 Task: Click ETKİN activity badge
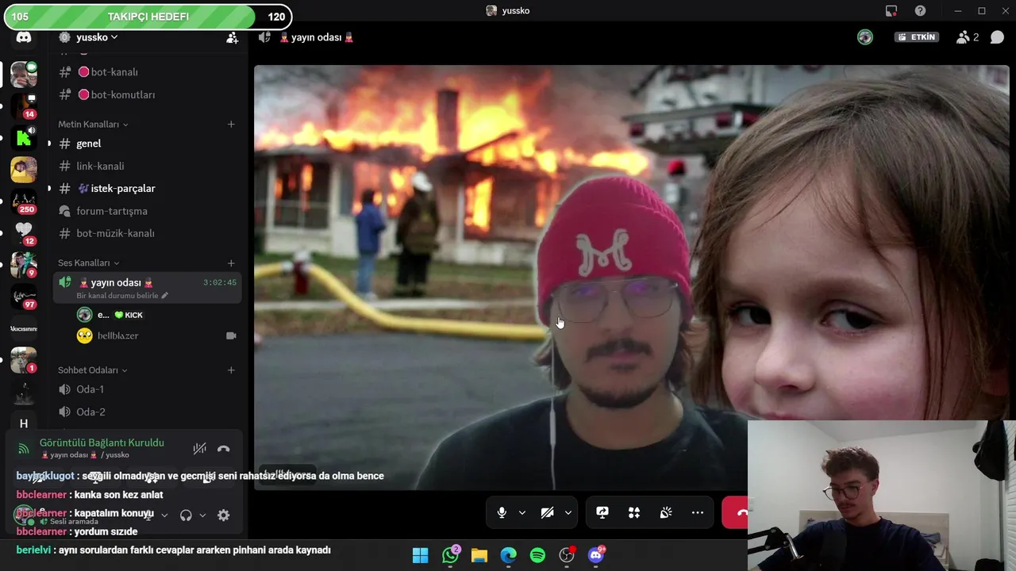pyautogui.click(x=917, y=37)
